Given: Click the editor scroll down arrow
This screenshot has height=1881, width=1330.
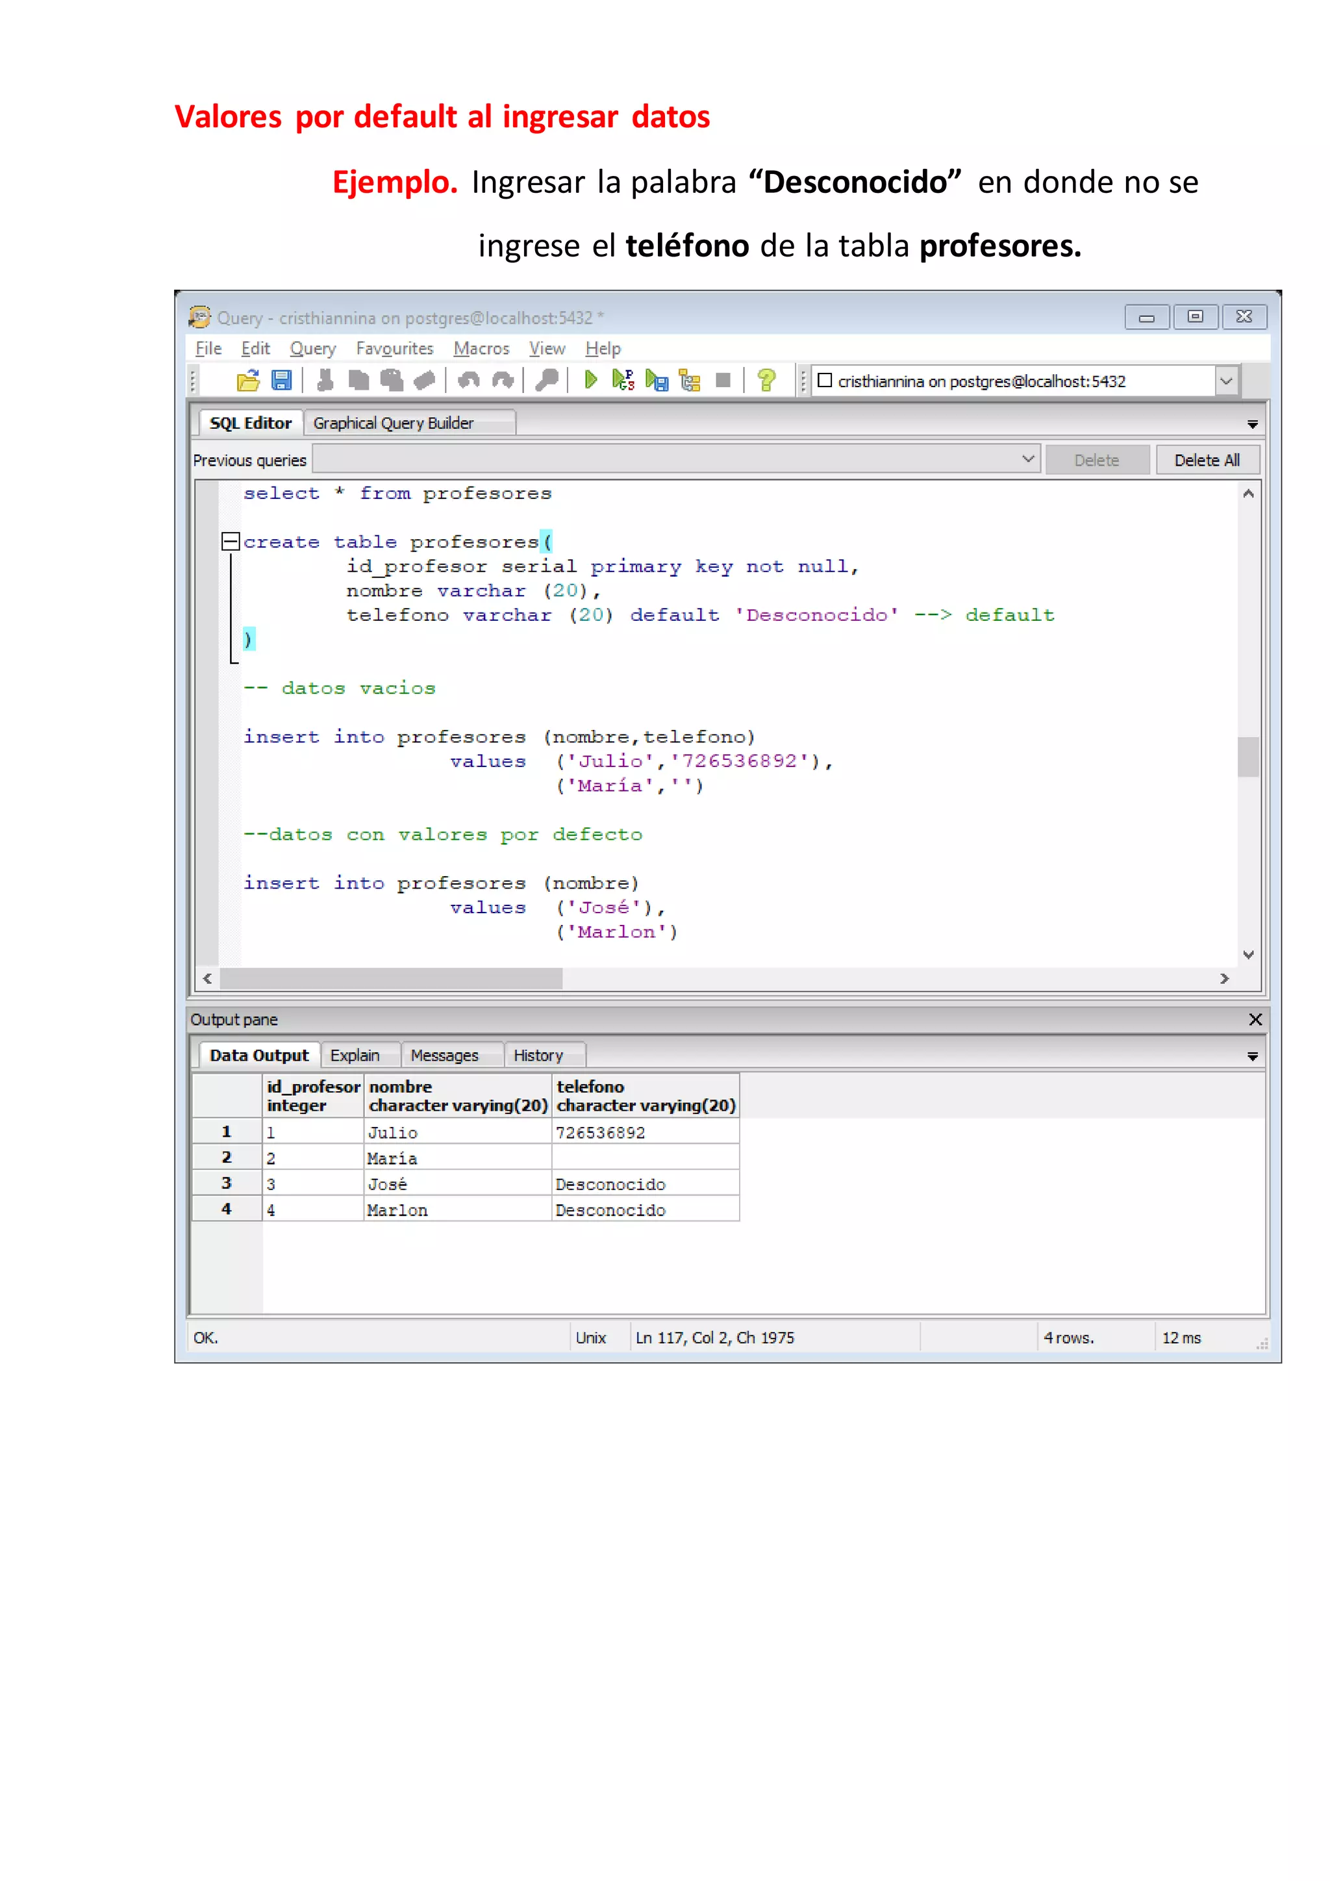Looking at the screenshot, I should coord(1248,954).
